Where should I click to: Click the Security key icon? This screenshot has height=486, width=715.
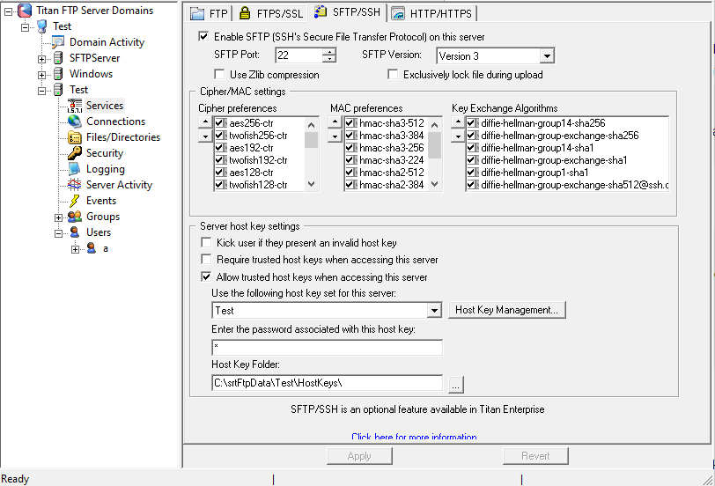pyautogui.click(x=75, y=153)
